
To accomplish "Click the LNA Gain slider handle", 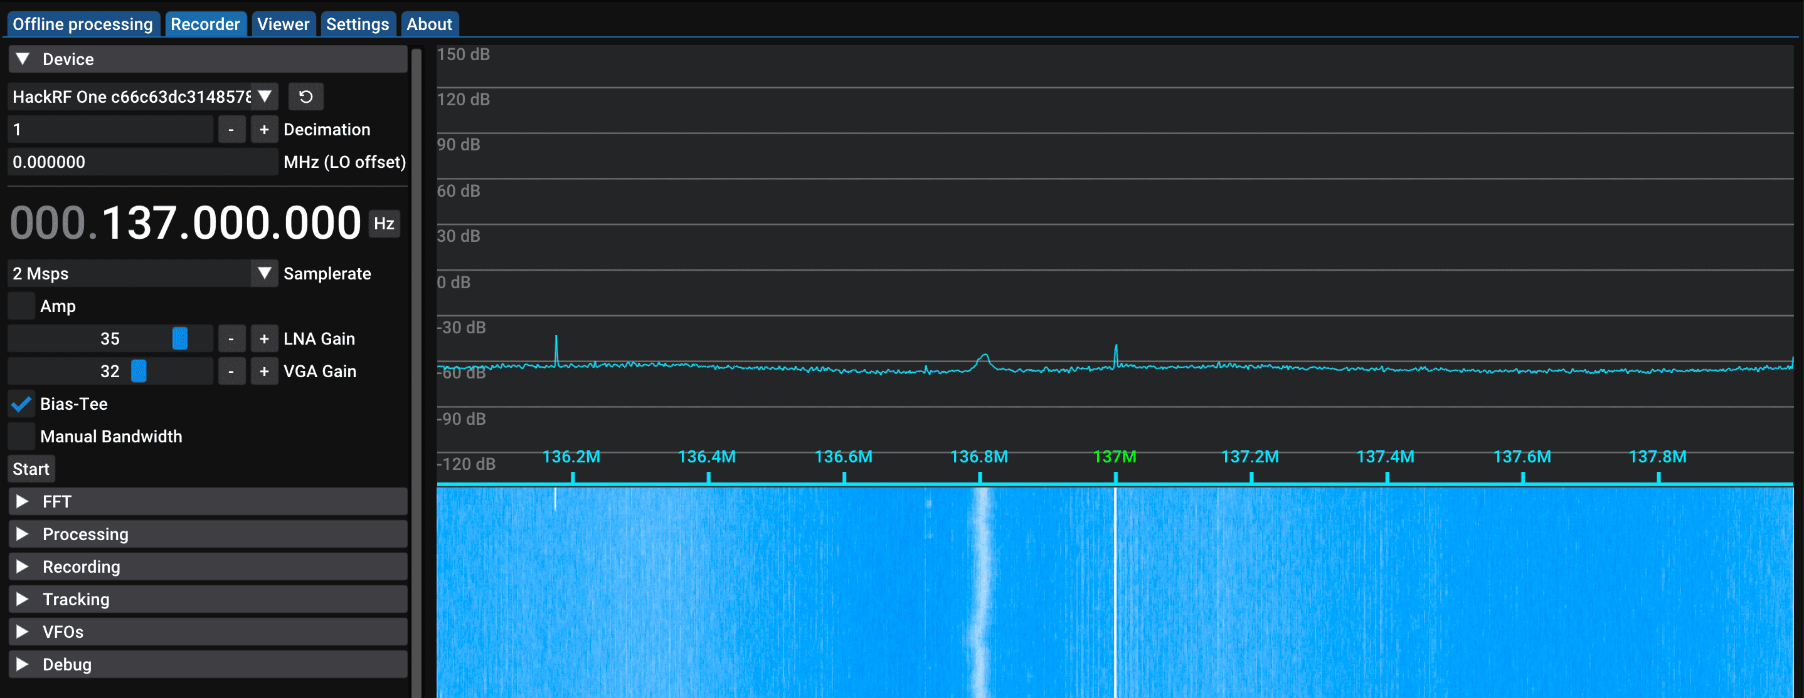I will click(180, 338).
